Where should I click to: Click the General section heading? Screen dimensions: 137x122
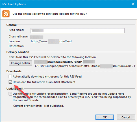[12, 25]
